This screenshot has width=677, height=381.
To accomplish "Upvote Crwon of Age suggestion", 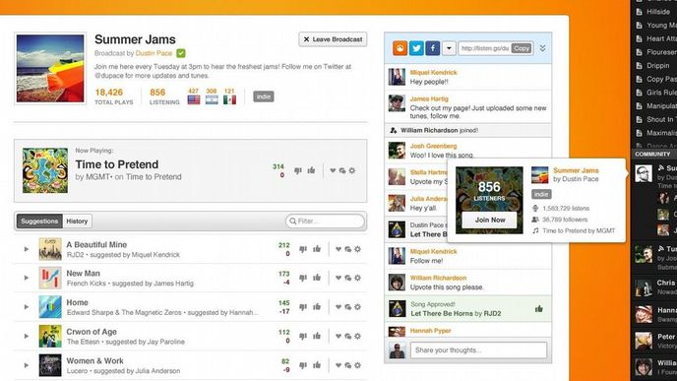I will [x=317, y=336].
